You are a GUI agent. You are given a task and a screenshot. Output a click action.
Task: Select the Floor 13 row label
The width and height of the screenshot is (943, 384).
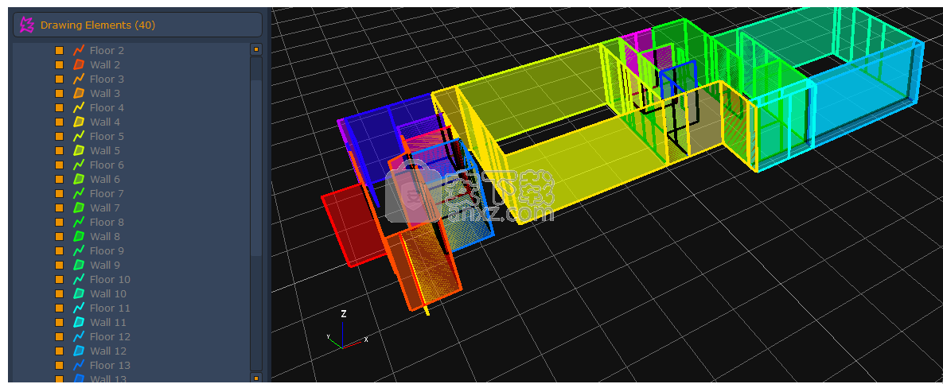click(x=110, y=365)
